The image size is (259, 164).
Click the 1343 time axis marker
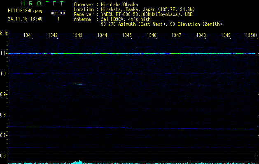click(x=77, y=35)
